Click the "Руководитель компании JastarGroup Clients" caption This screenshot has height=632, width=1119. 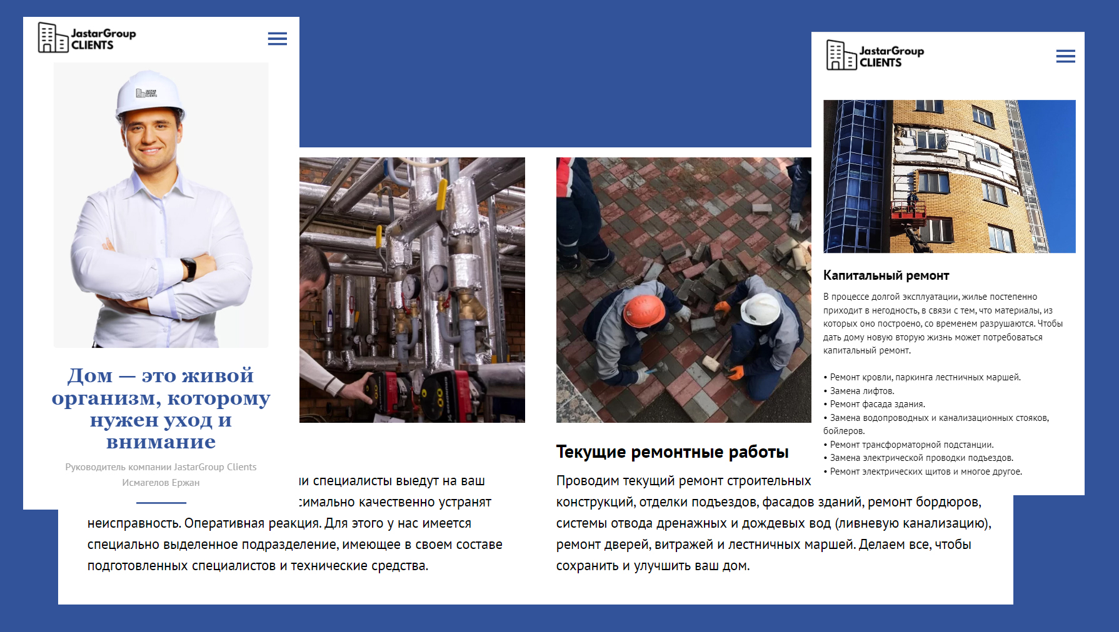(x=161, y=467)
